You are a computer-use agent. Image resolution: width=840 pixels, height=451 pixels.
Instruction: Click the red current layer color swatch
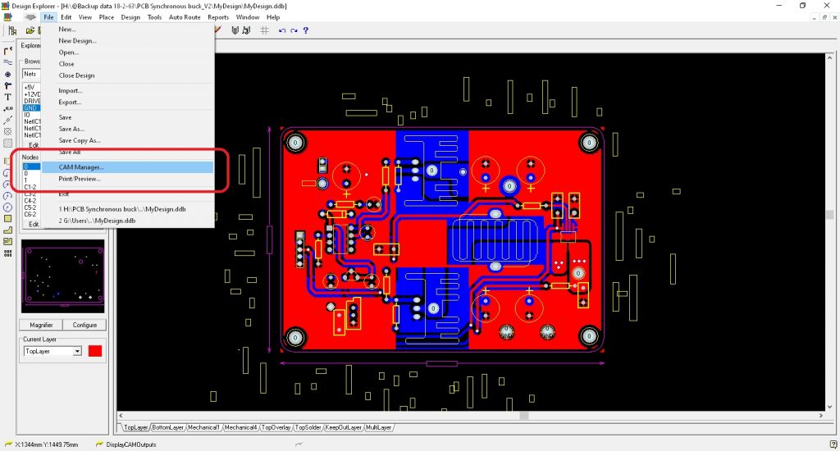[95, 352]
